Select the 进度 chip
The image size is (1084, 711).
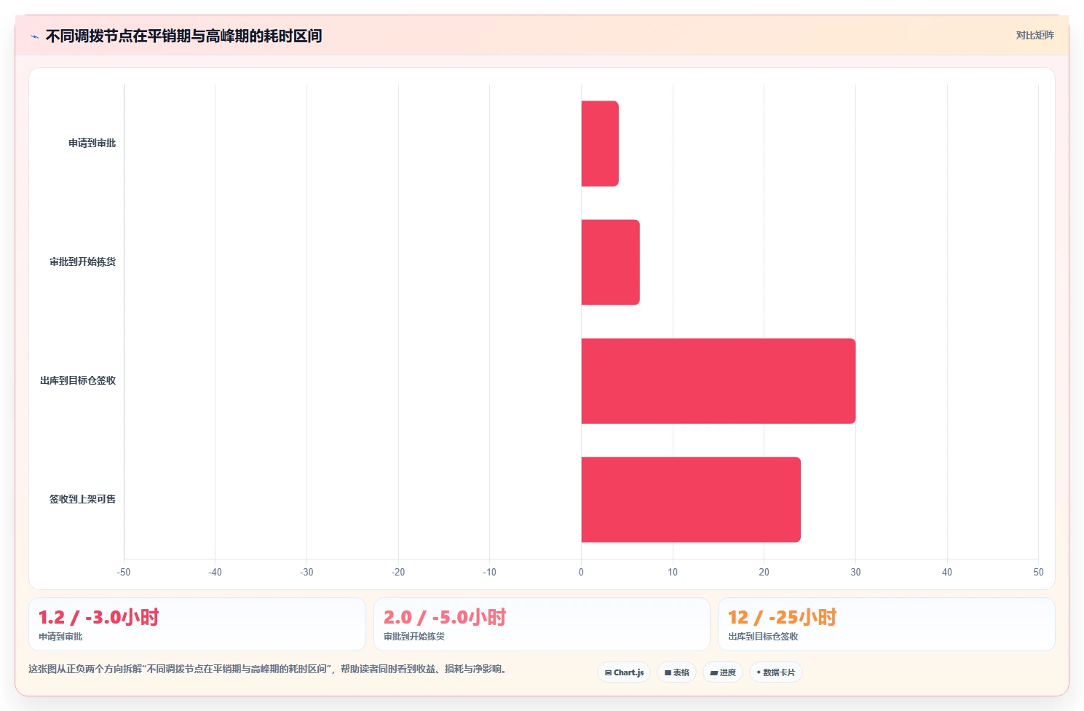pos(722,672)
